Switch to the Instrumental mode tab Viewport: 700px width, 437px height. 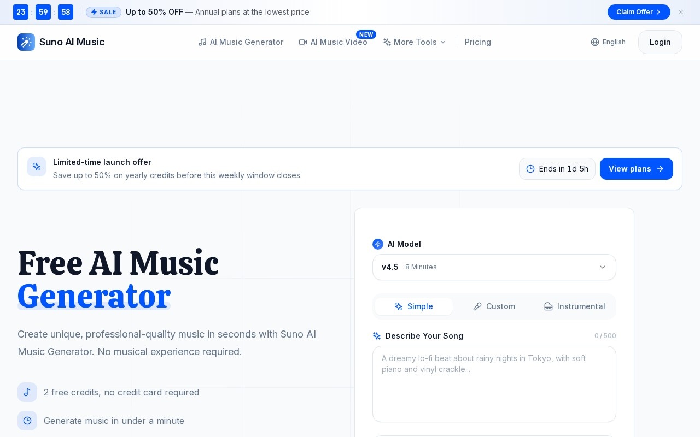click(x=574, y=306)
